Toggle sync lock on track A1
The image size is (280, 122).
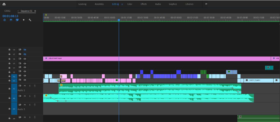20,86
